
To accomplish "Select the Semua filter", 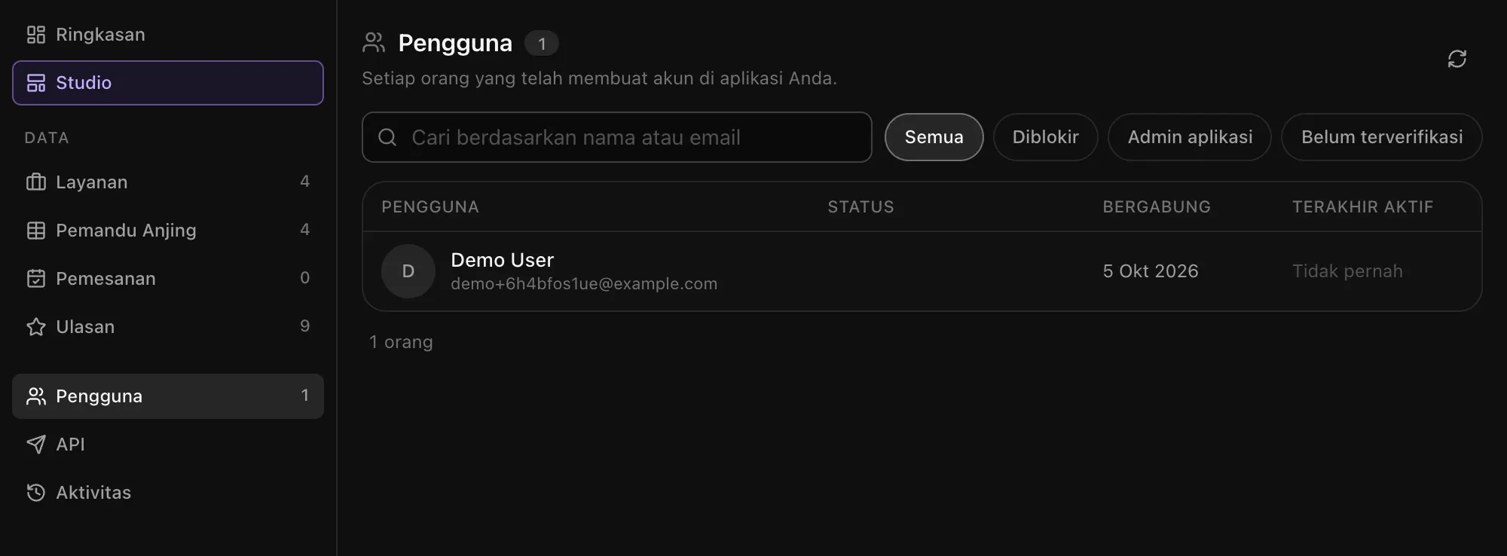I will pos(934,137).
